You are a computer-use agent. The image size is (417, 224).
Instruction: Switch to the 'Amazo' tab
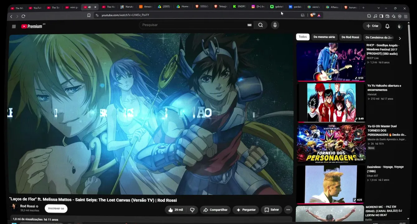pos(146,7)
